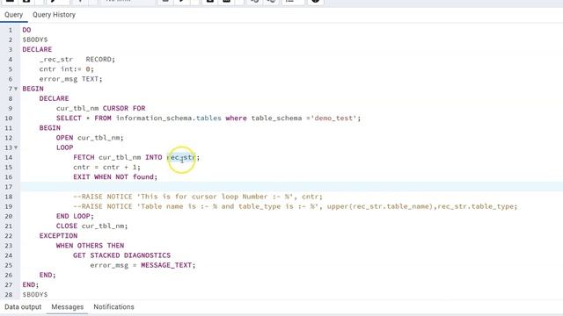563x316 pixels.
Task: Click the EXCEPTION keyword
Action: pos(58,236)
